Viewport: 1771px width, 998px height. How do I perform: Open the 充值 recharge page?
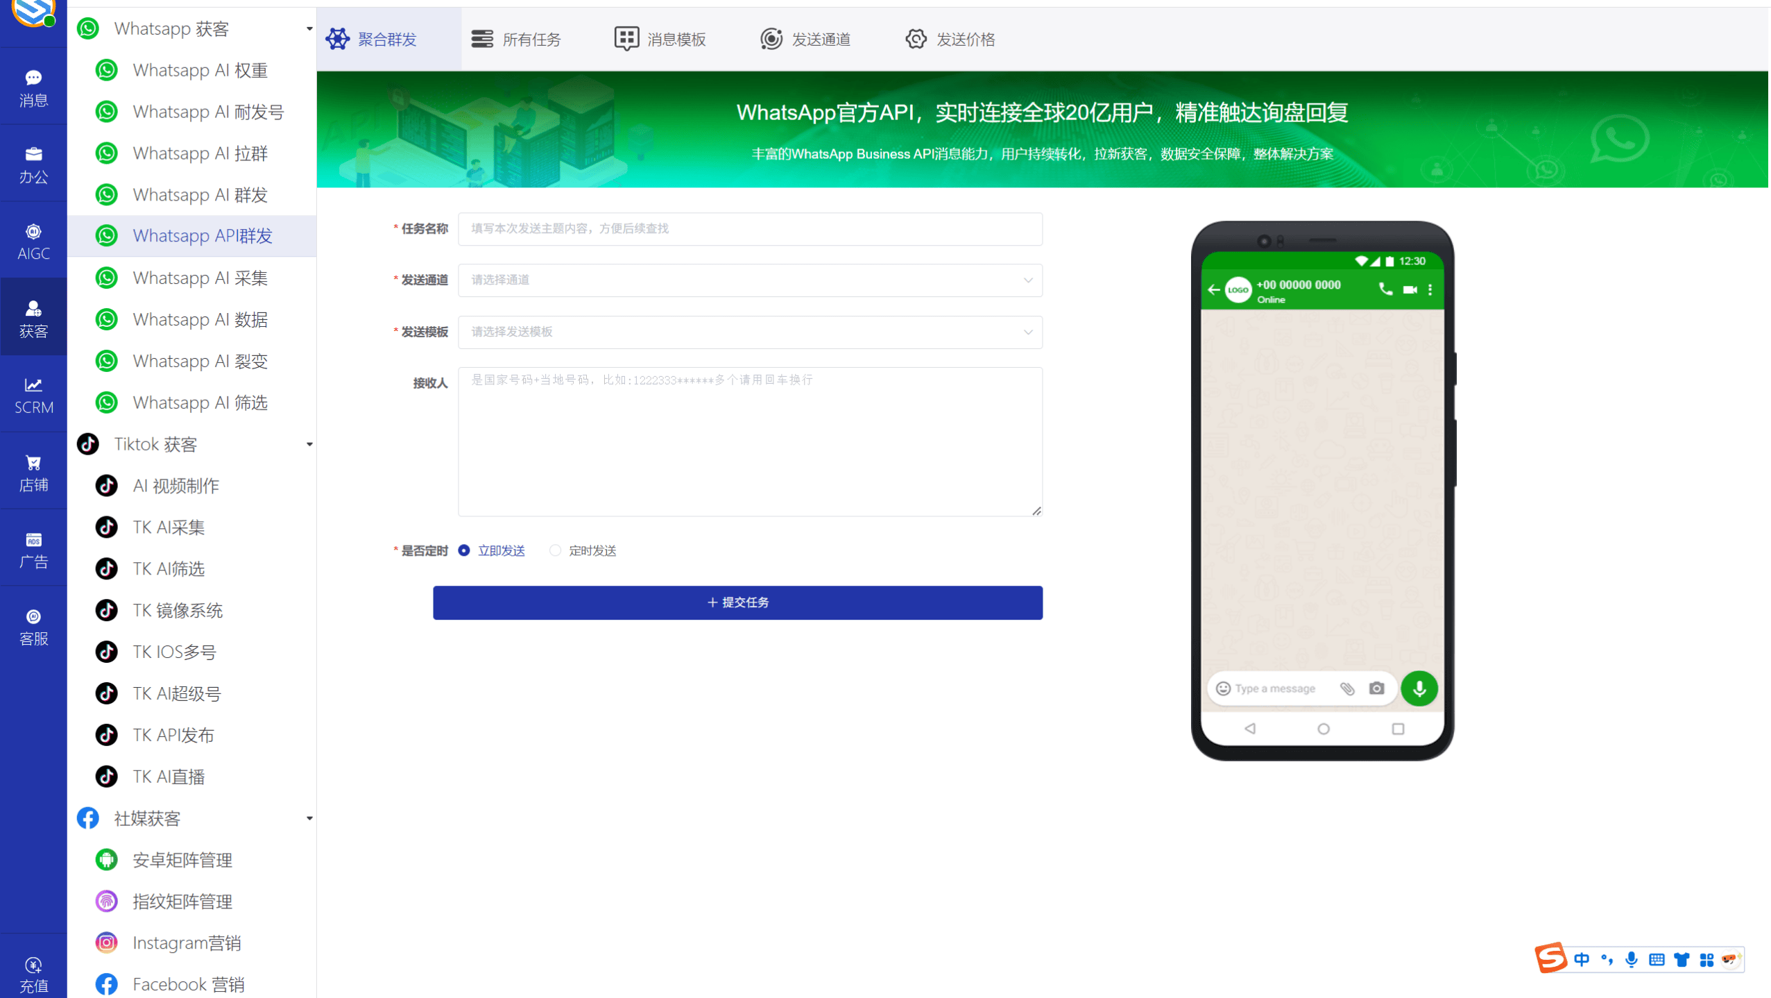tap(33, 973)
